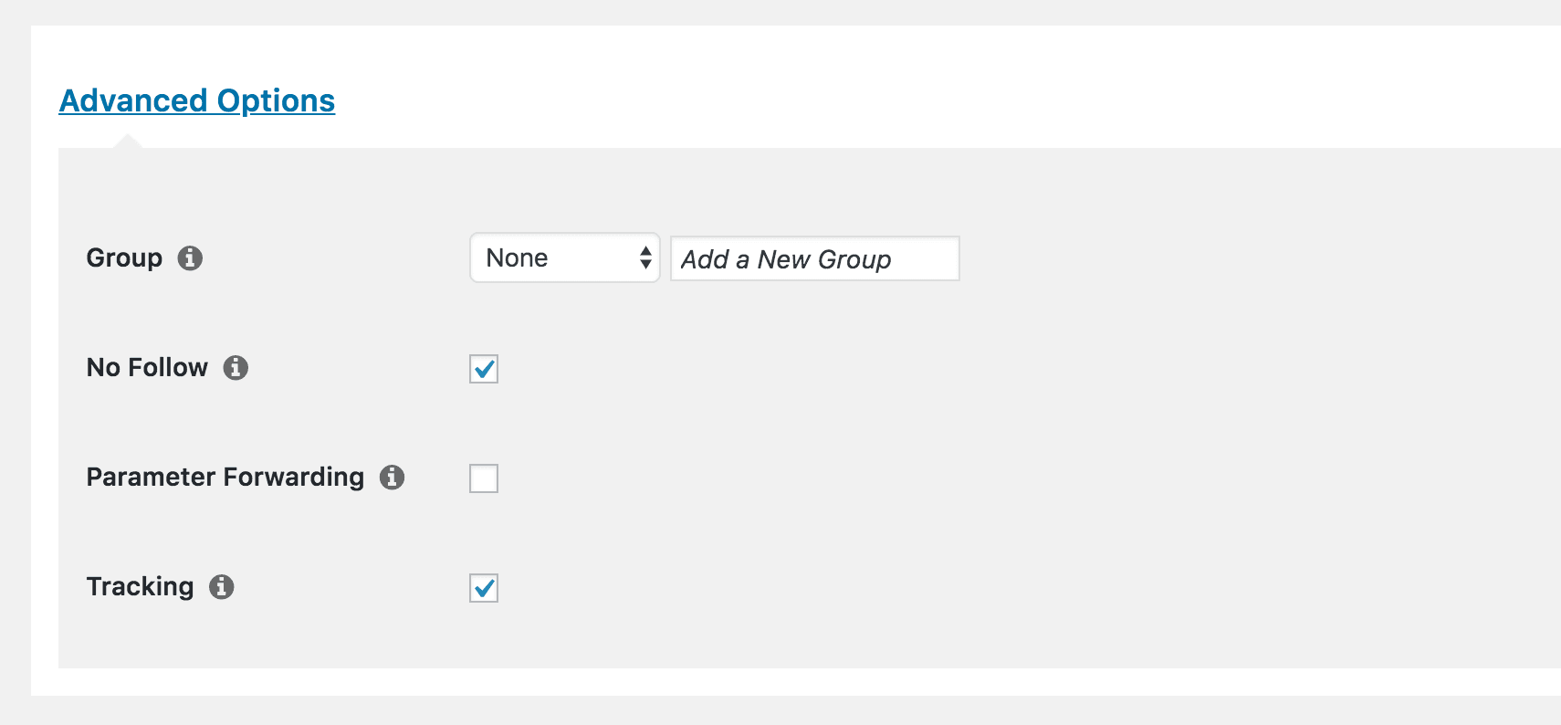
Task: Click the No Follow info icon
Action: [236, 368]
